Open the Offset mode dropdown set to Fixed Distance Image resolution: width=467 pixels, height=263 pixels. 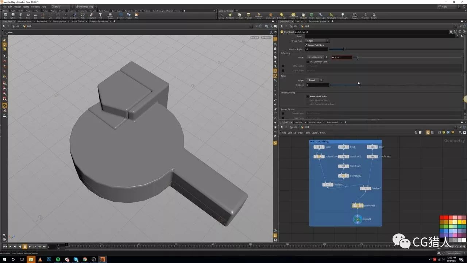317,57
